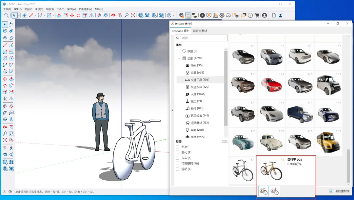Screen dimensions: 354x200
Task: Select the Scale tool in top toolbar
Action: click(x=85, y=15)
